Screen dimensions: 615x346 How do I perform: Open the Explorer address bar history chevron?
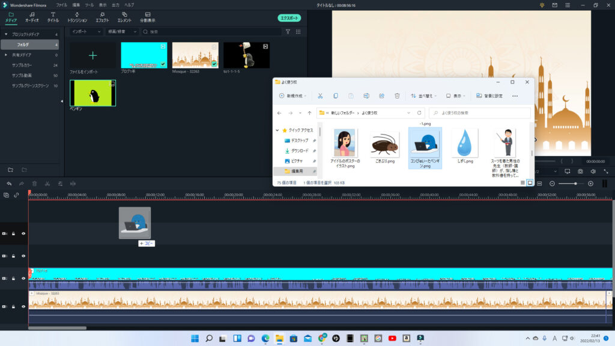click(408, 113)
